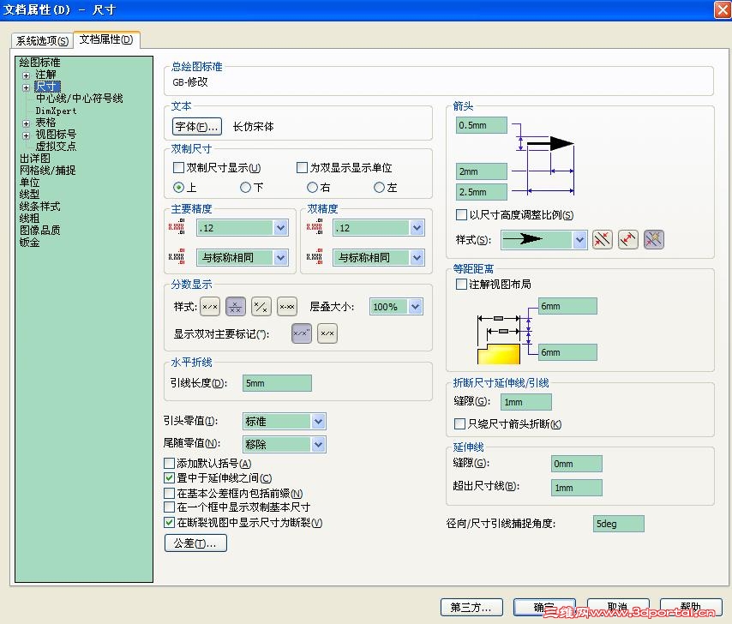Viewport: 732px width, 624px height.
Task: Select 单位 tree item
Action: tap(29, 182)
